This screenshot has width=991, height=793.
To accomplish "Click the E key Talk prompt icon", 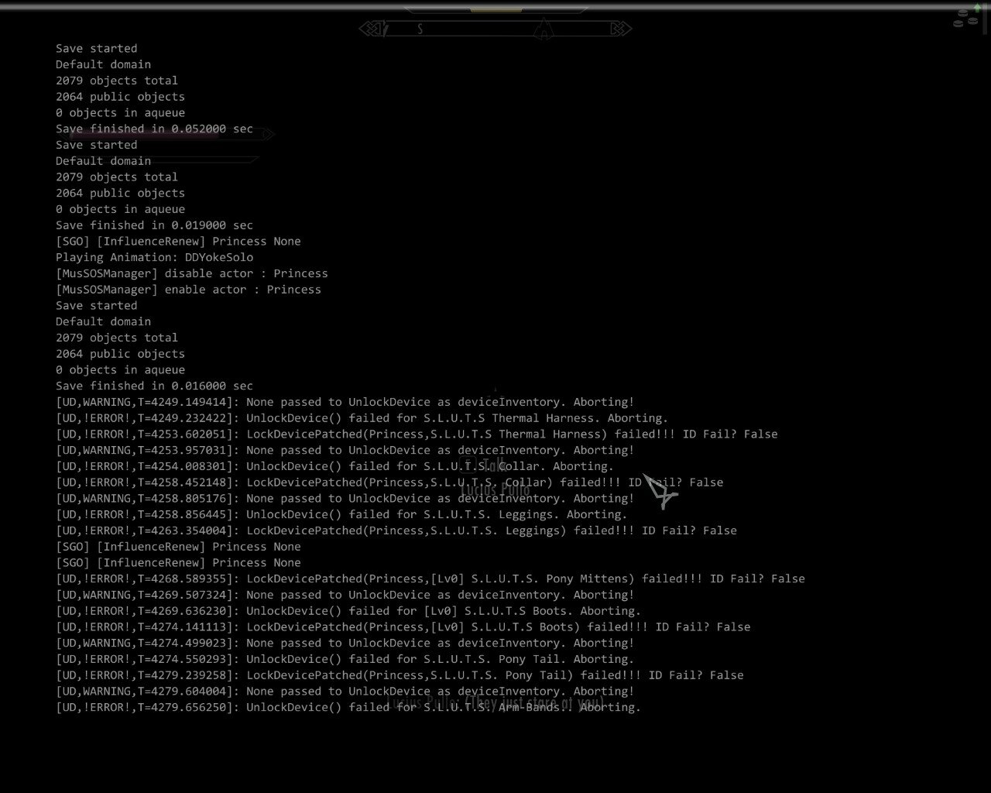I will [468, 465].
